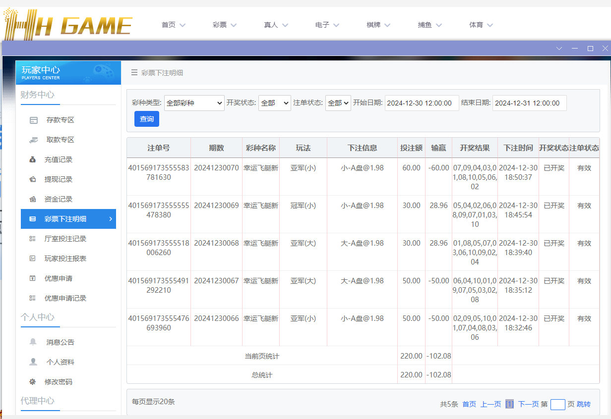Select 厅室投注记录 in the sidebar
The image size is (611, 419).
pos(65,239)
